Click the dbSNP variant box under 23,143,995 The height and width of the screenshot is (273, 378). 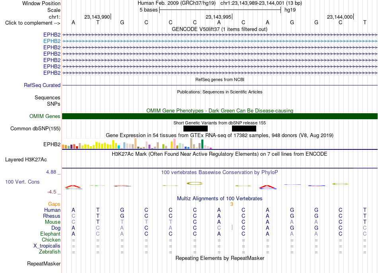[x=244, y=129]
